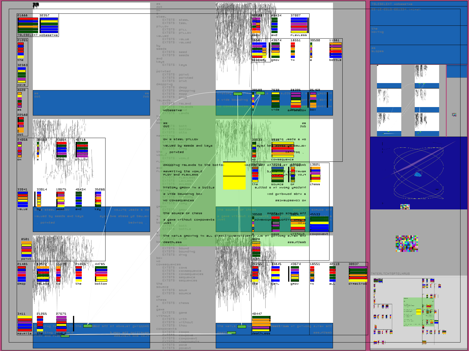Click the large yellow square in the center
469x351 pixels.
(x=234, y=175)
